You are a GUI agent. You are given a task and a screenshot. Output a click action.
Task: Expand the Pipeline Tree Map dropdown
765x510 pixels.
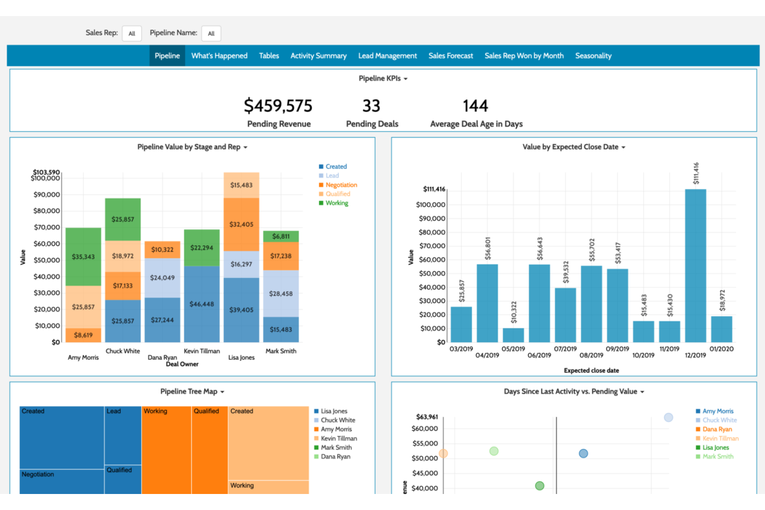pyautogui.click(x=222, y=392)
